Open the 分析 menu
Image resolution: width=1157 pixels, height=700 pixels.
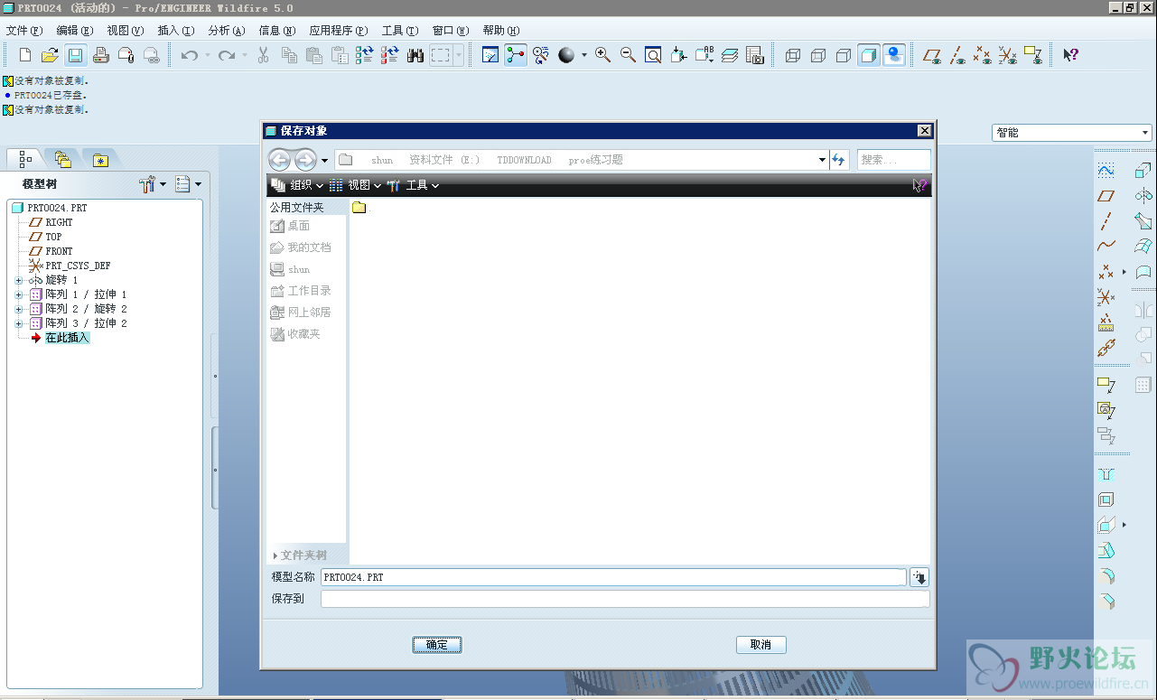(226, 31)
